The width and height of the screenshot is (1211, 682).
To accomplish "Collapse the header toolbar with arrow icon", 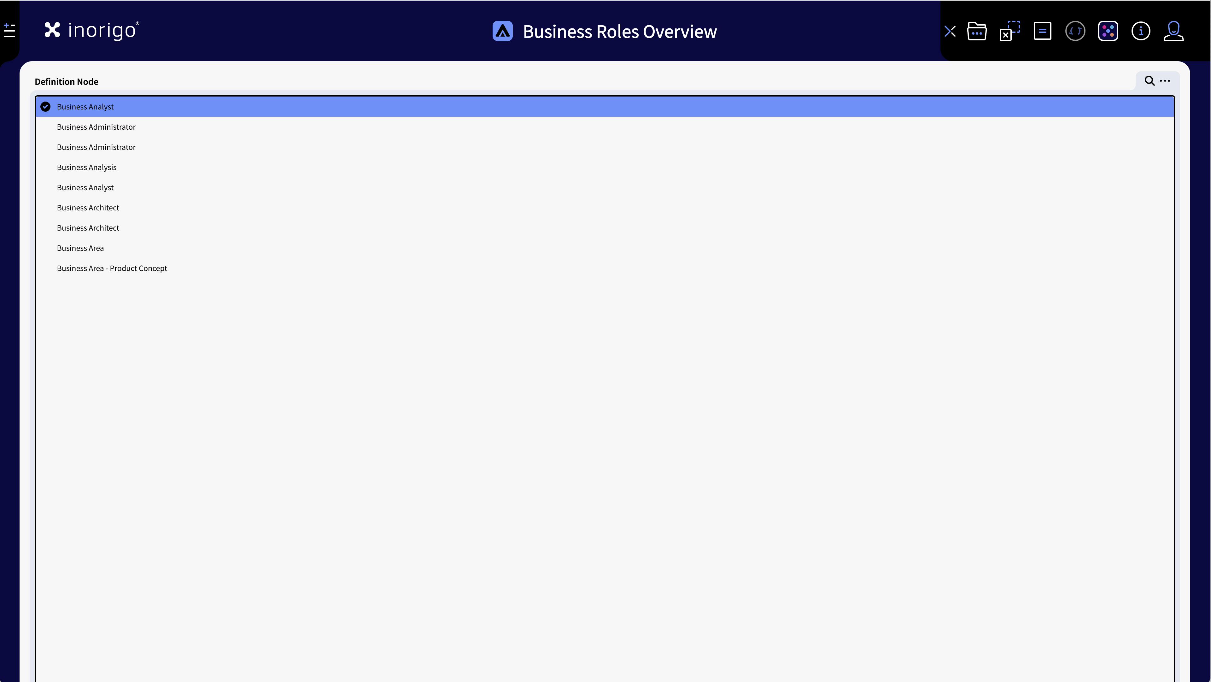I will tap(950, 32).
